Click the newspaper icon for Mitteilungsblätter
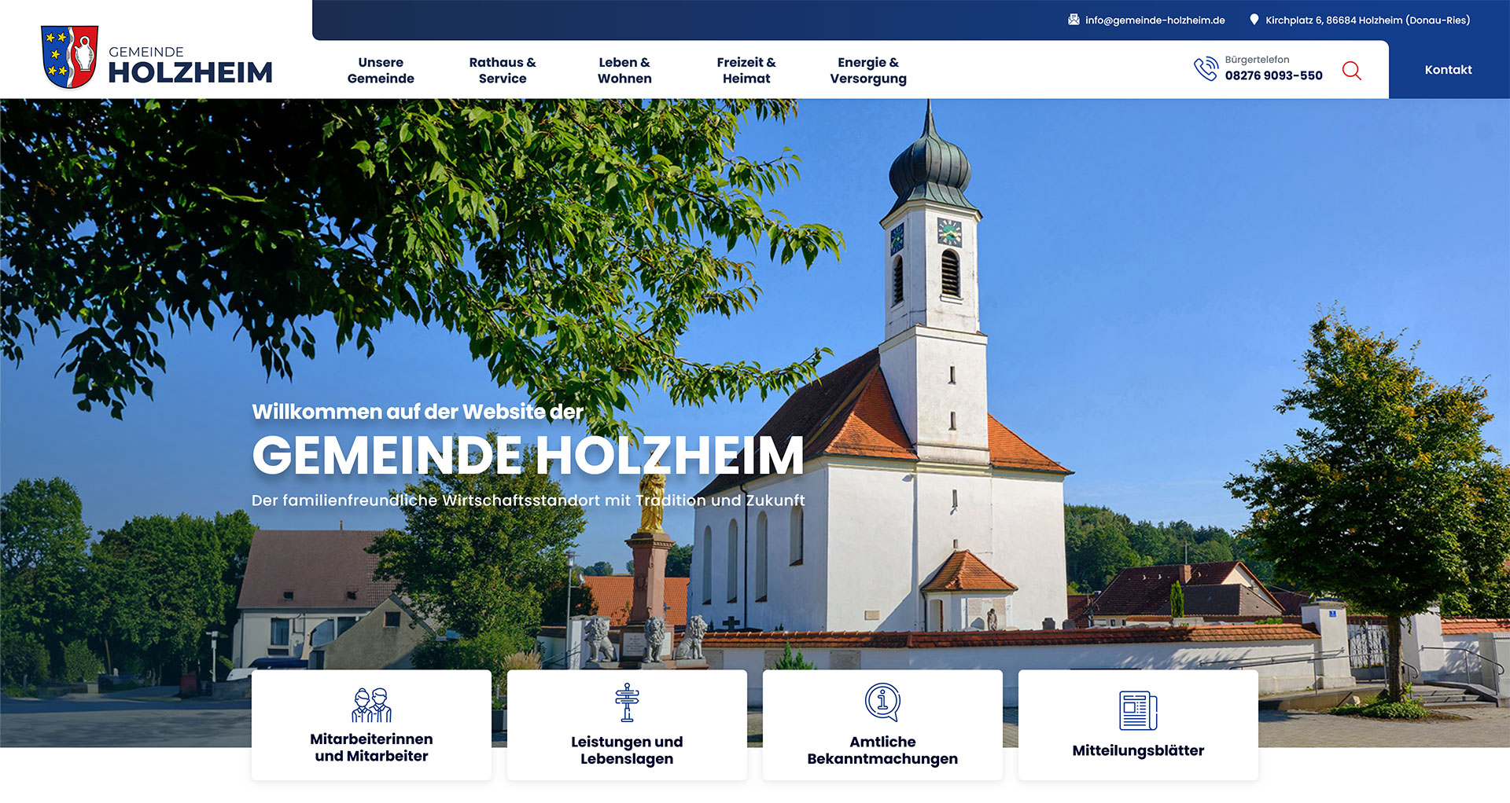The image size is (1510, 803). point(1138,710)
